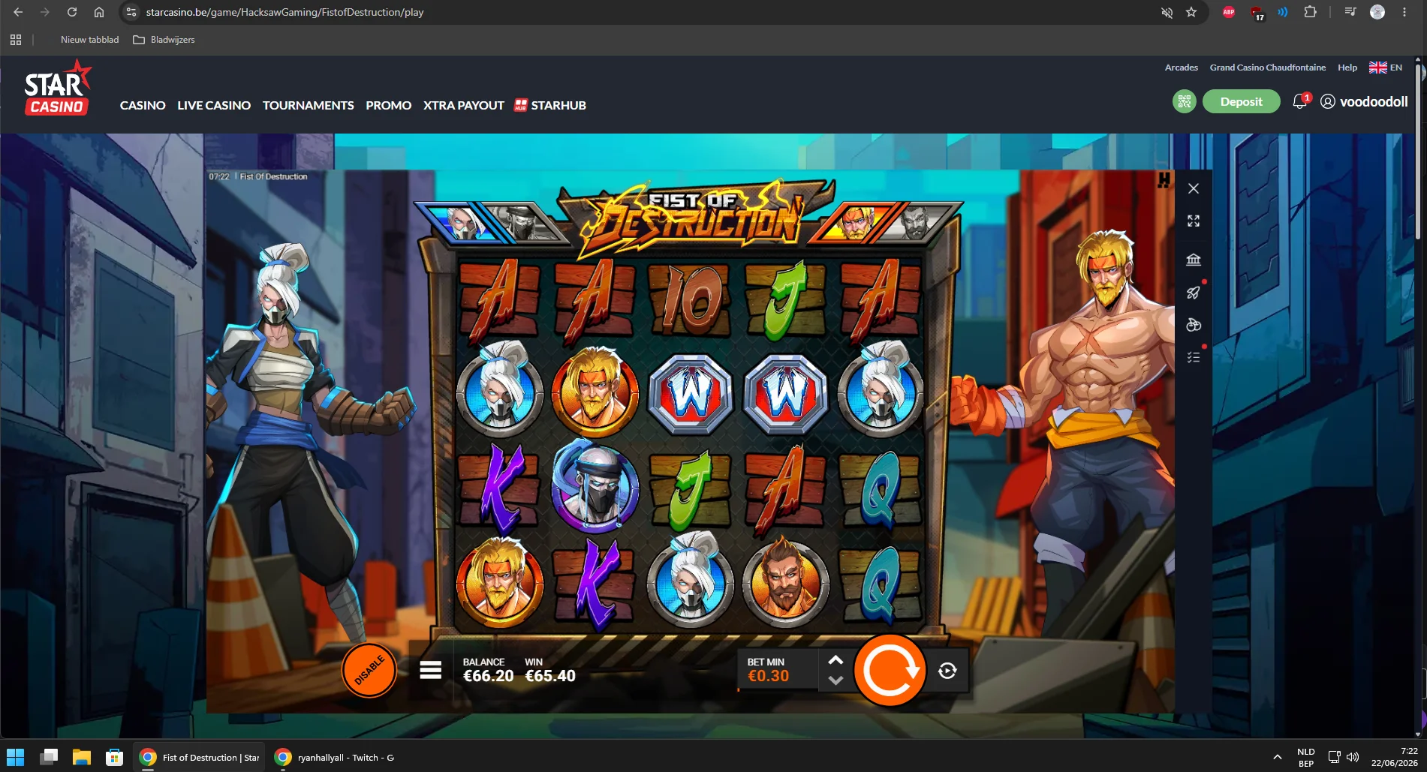The height and width of the screenshot is (772, 1427).
Task: Open the NLD keyboard language switcher
Action: tap(1306, 757)
